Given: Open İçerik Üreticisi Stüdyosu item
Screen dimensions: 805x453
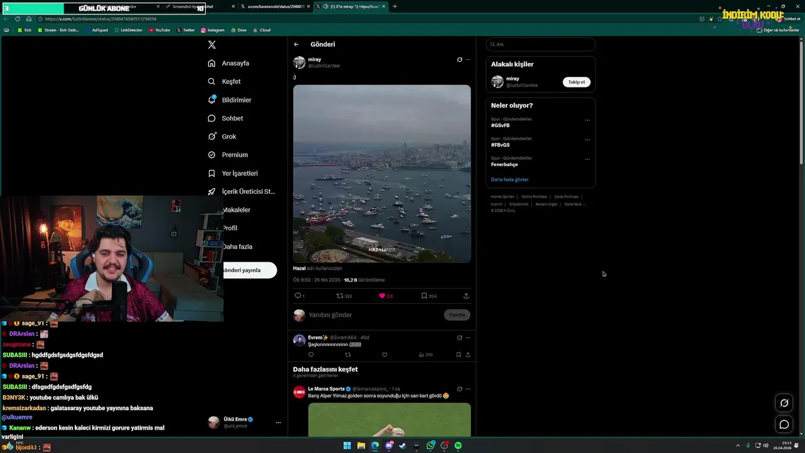Looking at the screenshot, I should [x=241, y=191].
